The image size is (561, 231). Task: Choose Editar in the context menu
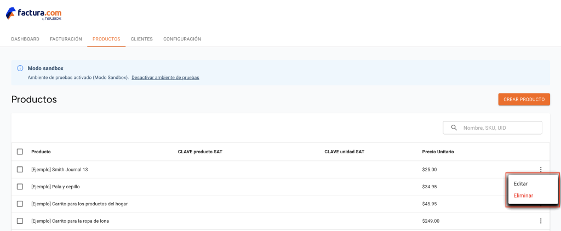point(533,183)
